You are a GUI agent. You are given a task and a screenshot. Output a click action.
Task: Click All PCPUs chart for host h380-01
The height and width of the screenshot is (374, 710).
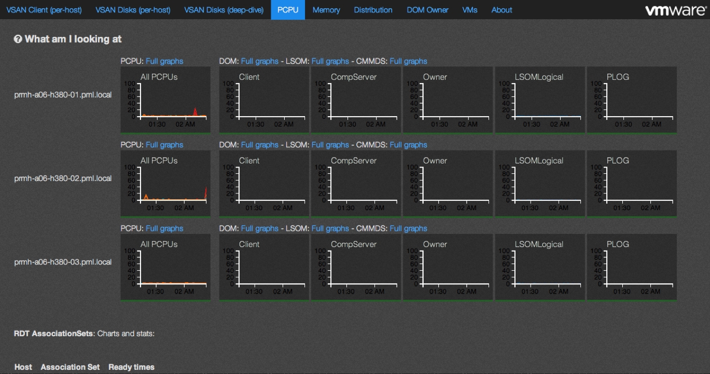(x=165, y=100)
